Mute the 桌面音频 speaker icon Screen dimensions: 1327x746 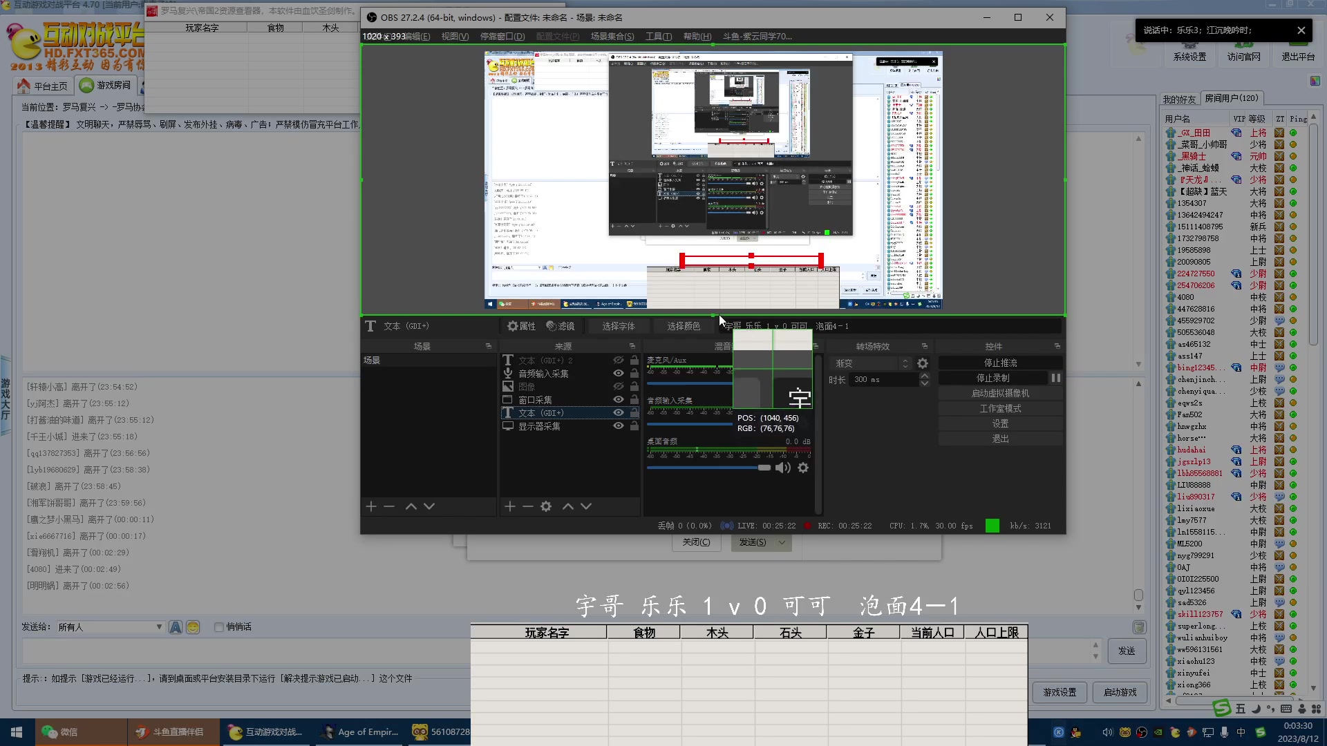tap(782, 468)
